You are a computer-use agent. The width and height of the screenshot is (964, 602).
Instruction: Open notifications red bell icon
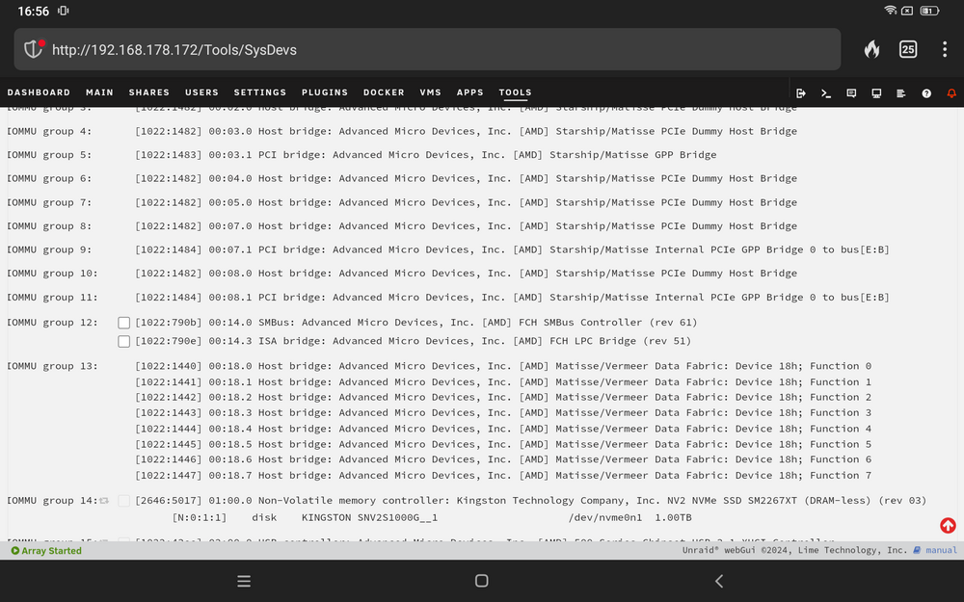click(951, 93)
